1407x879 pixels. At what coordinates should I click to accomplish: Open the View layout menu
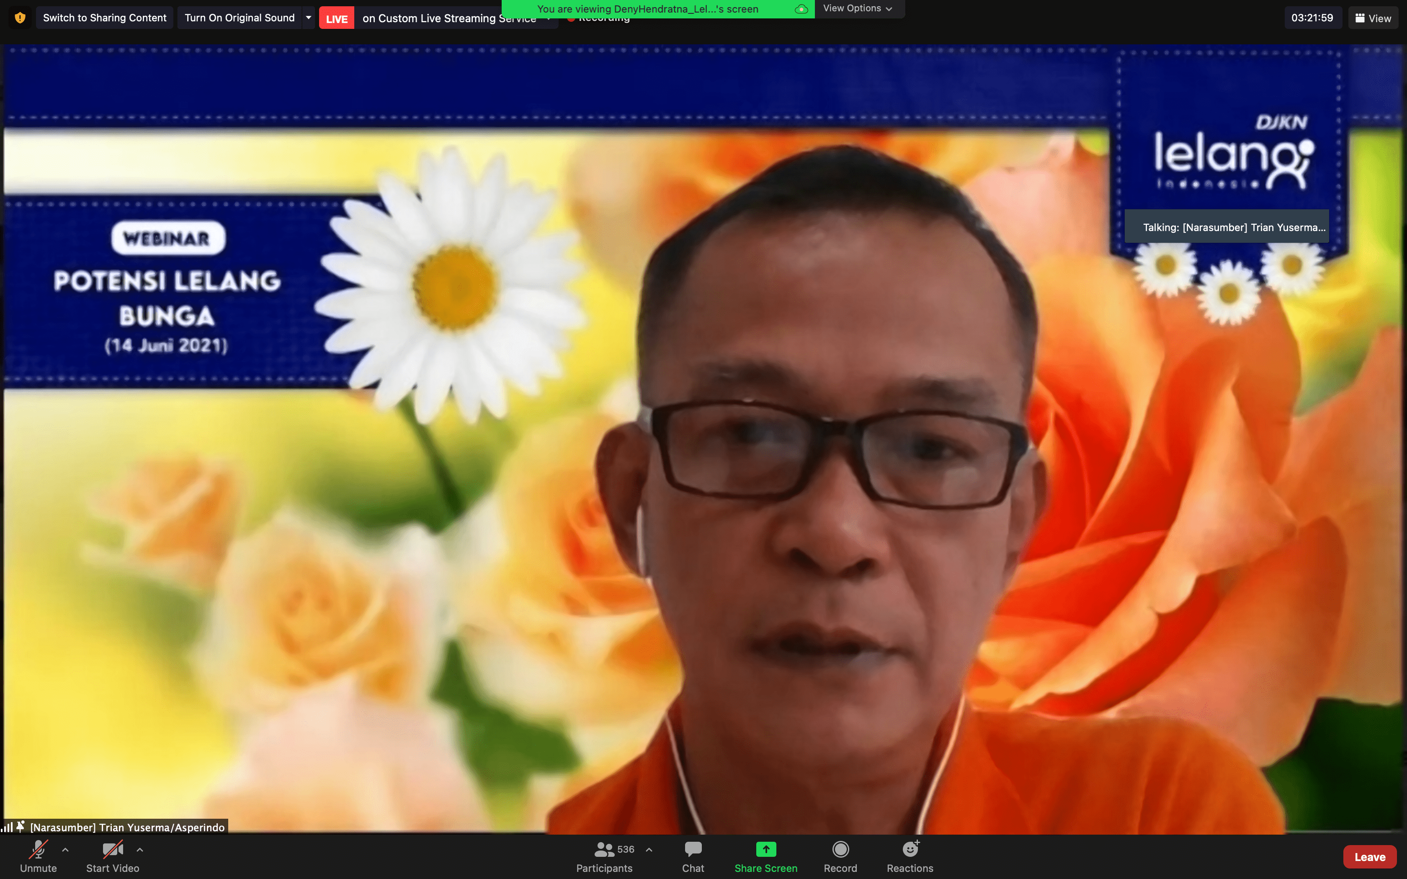(x=1373, y=18)
